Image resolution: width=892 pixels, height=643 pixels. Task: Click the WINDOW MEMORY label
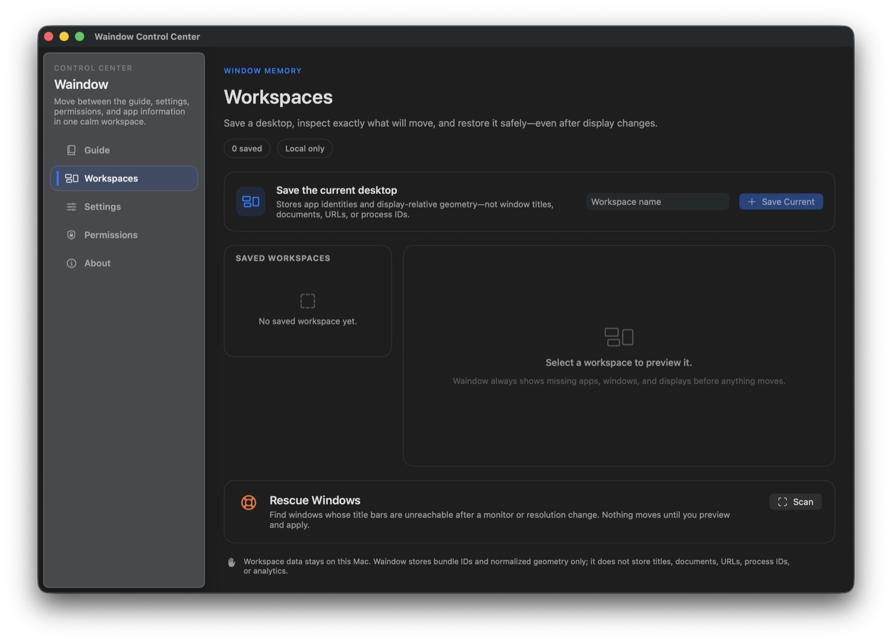click(263, 71)
